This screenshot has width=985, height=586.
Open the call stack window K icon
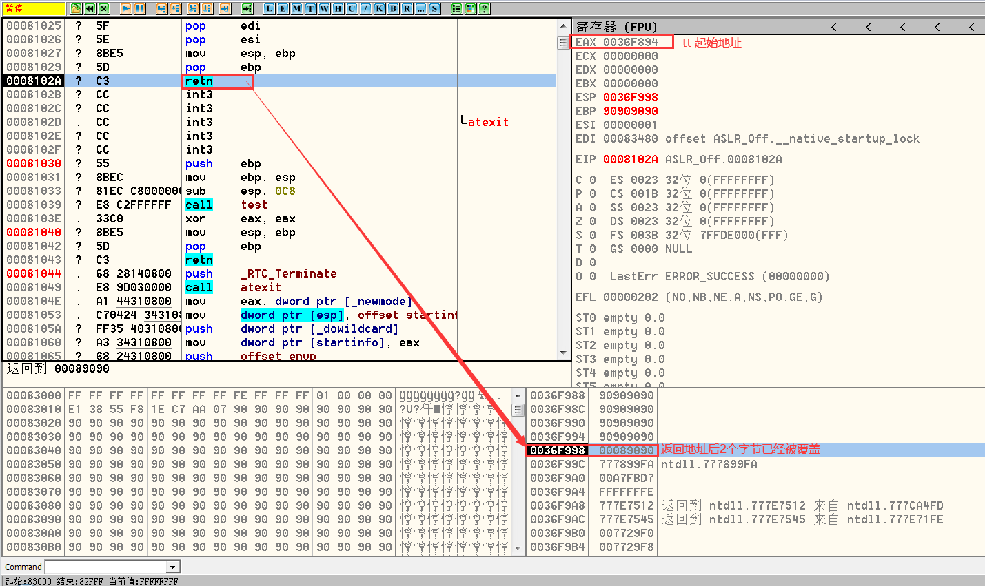click(x=379, y=8)
